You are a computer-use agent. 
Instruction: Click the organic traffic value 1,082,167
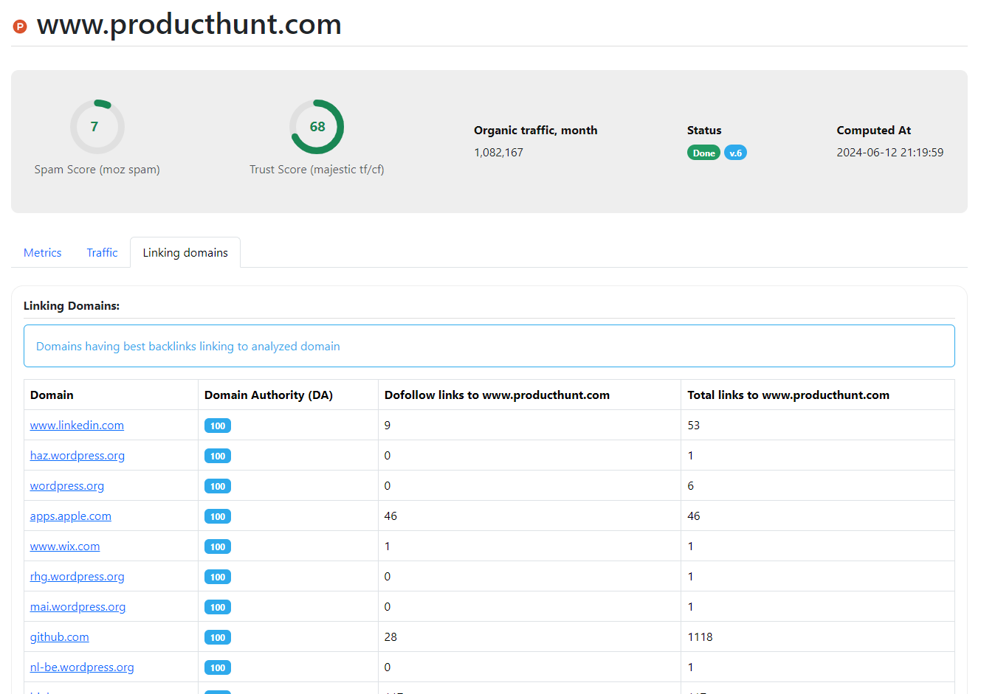pyautogui.click(x=498, y=153)
